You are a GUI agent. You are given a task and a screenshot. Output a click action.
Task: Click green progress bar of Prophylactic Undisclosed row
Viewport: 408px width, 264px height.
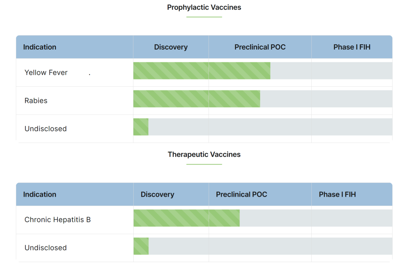(141, 127)
